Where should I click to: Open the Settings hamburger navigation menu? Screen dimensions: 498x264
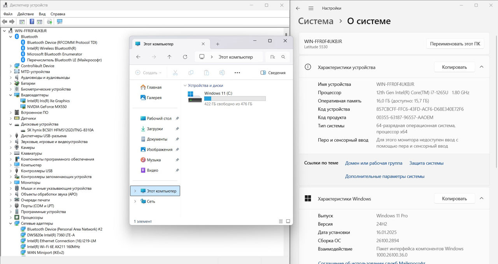point(311,8)
